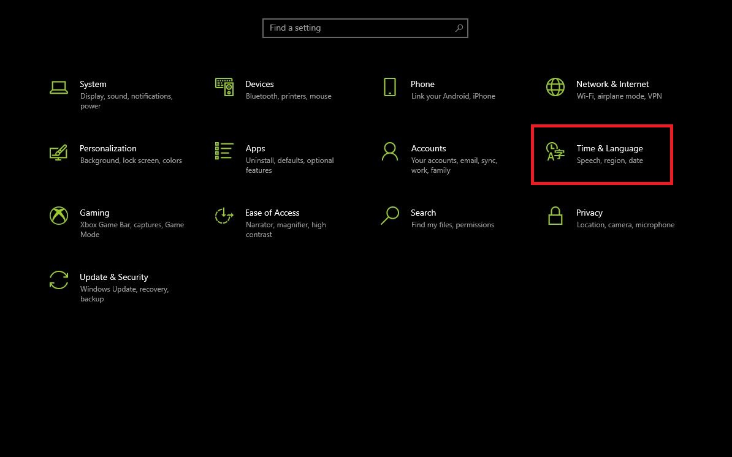Screen dimensions: 732x457
Task: Open Apps settings title
Action: [x=256, y=148]
